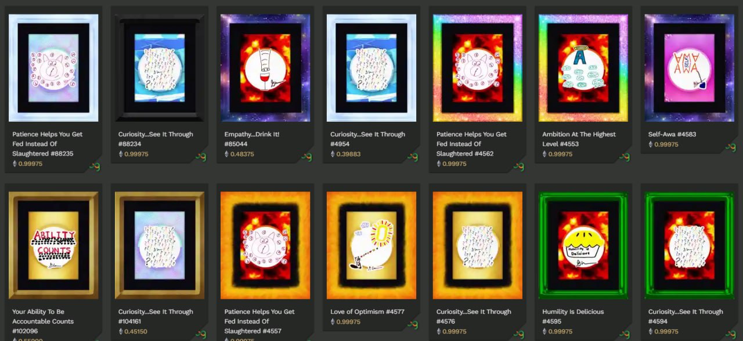
Task: Click the Ethereum icon beside the 0.39883 price
Action: coord(333,154)
